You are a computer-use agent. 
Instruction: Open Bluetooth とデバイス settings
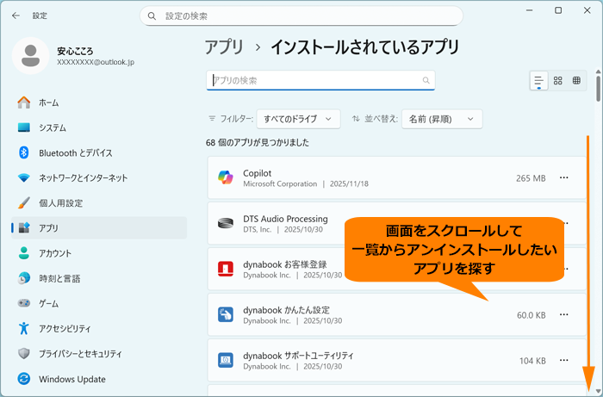tap(99, 153)
